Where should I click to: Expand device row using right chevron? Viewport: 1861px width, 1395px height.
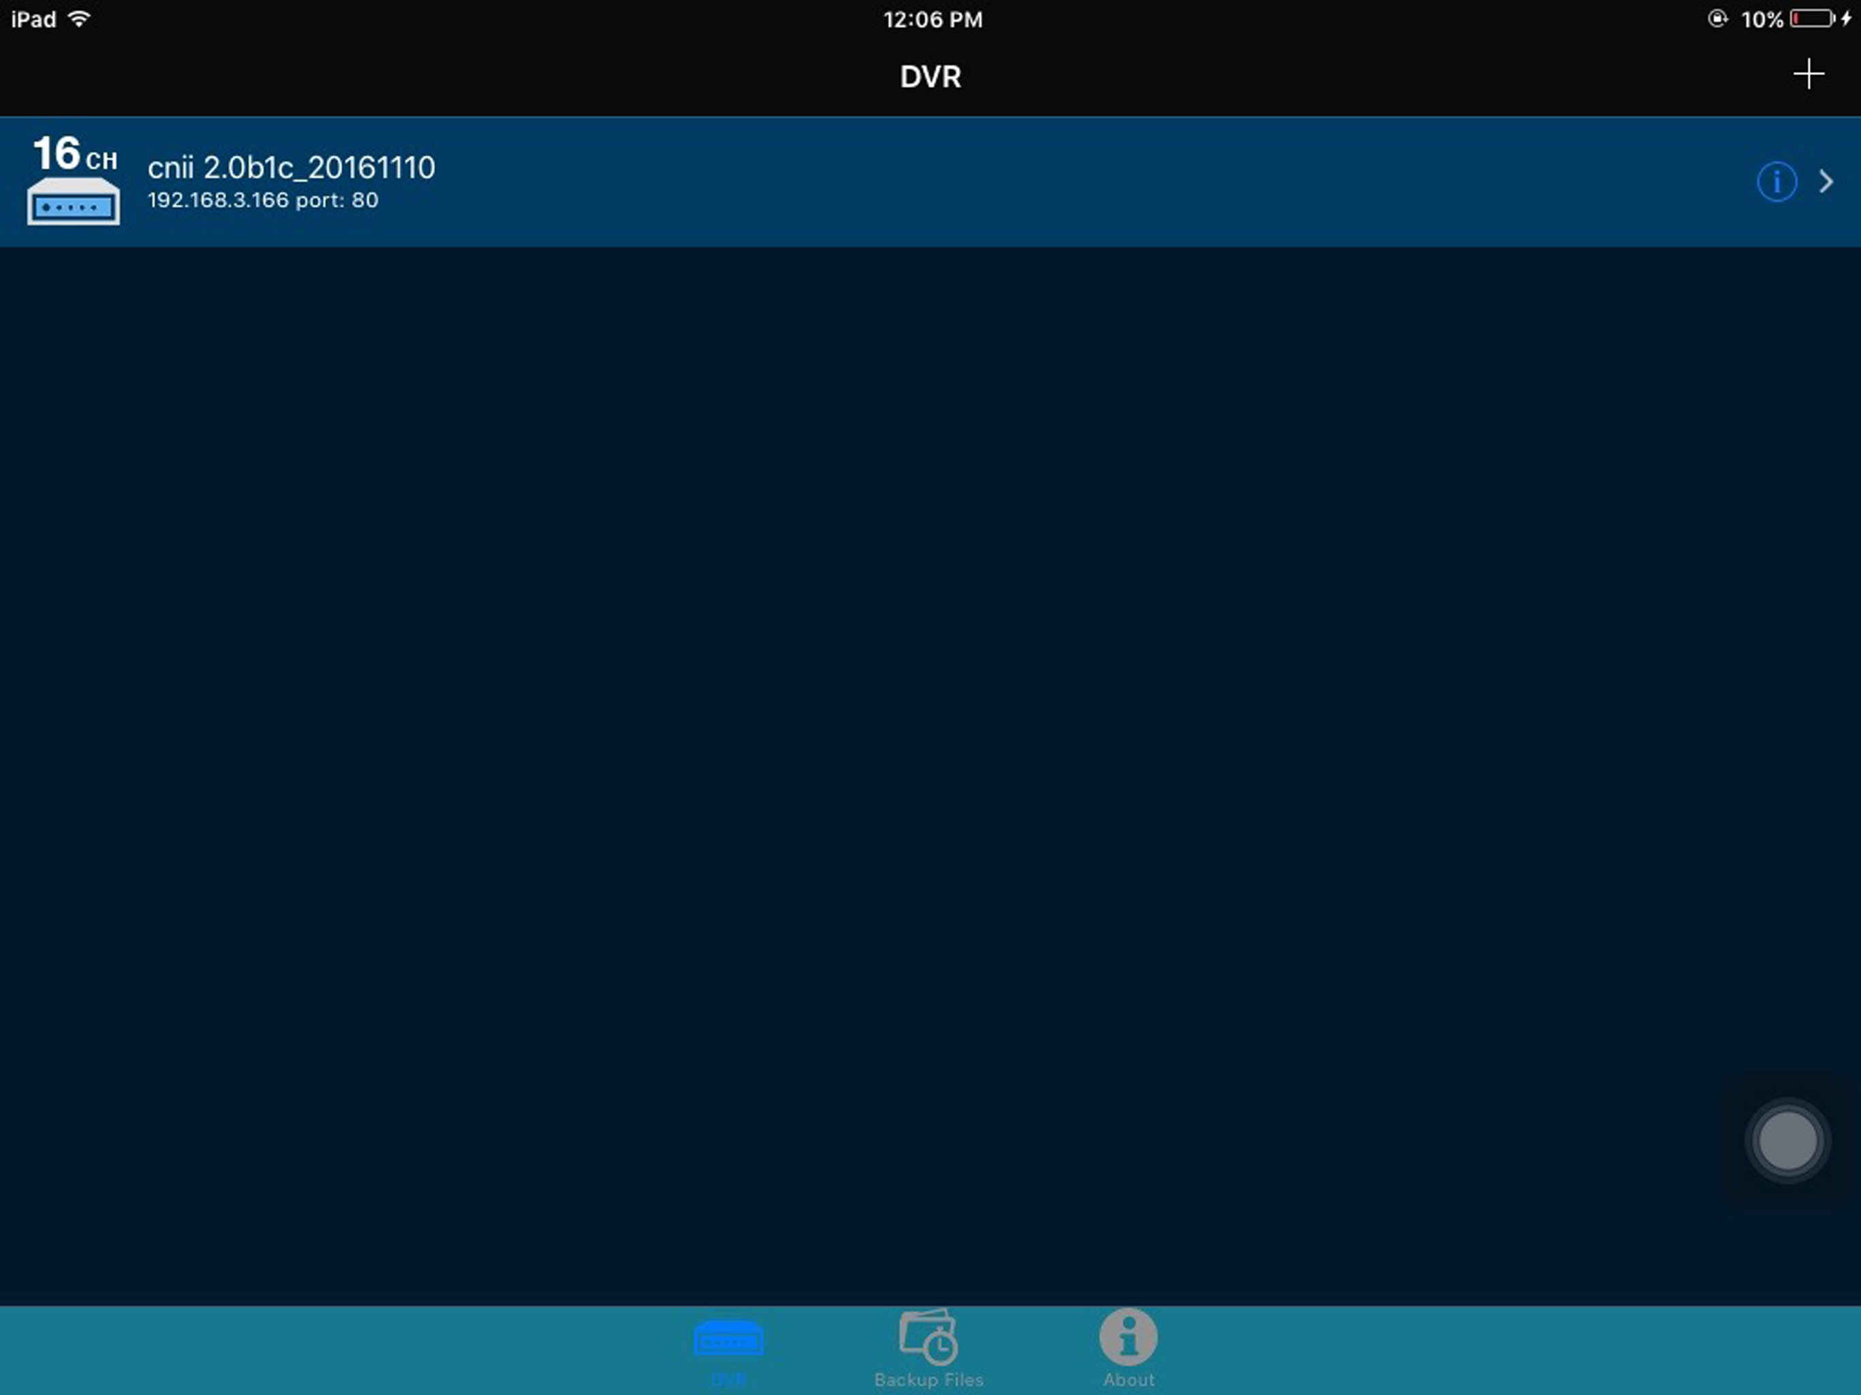tap(1826, 181)
